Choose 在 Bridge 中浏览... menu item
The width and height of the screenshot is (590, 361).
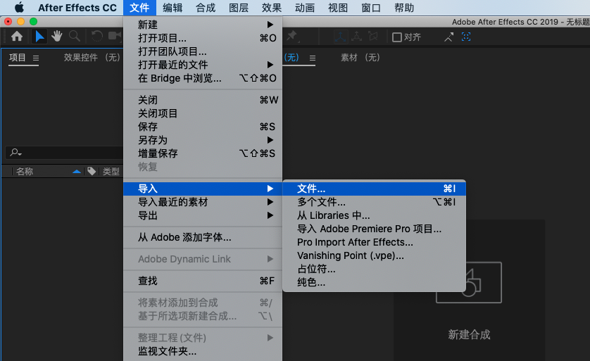coord(203,78)
